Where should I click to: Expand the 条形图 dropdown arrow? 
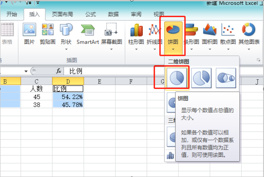pos(191,49)
